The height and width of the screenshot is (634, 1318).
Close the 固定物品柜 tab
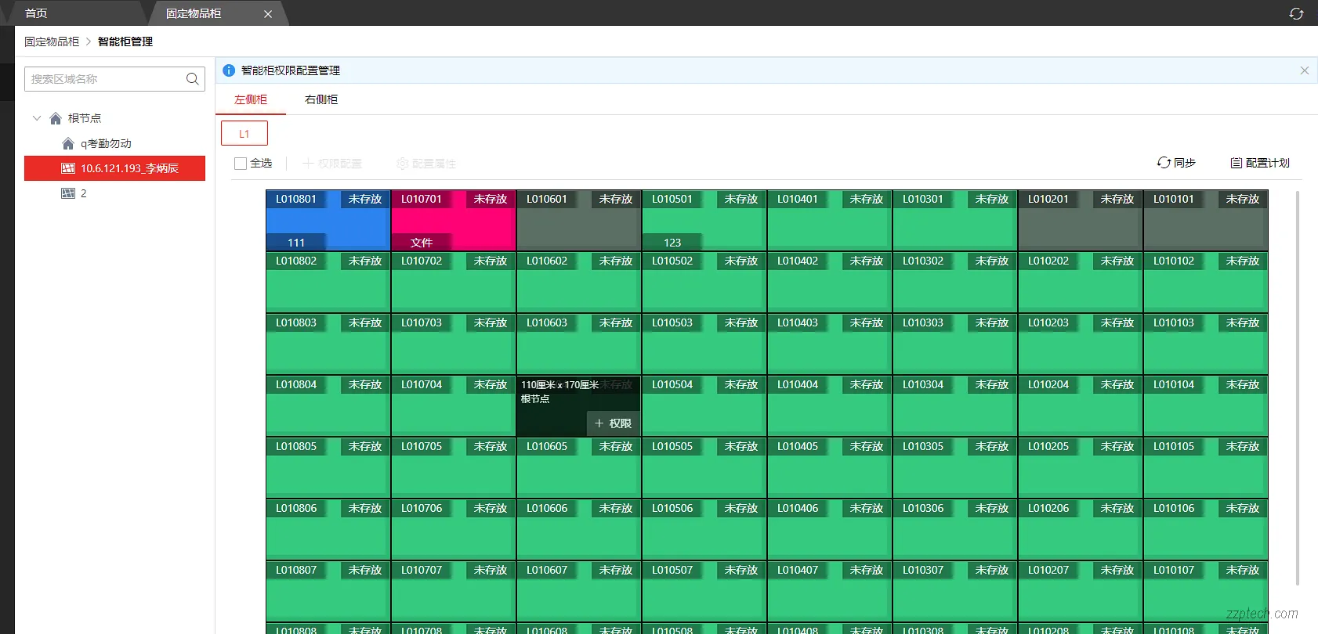[x=268, y=14]
